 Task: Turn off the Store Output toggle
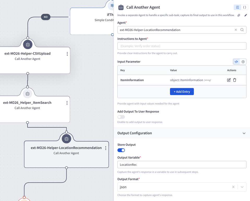coord(121,150)
